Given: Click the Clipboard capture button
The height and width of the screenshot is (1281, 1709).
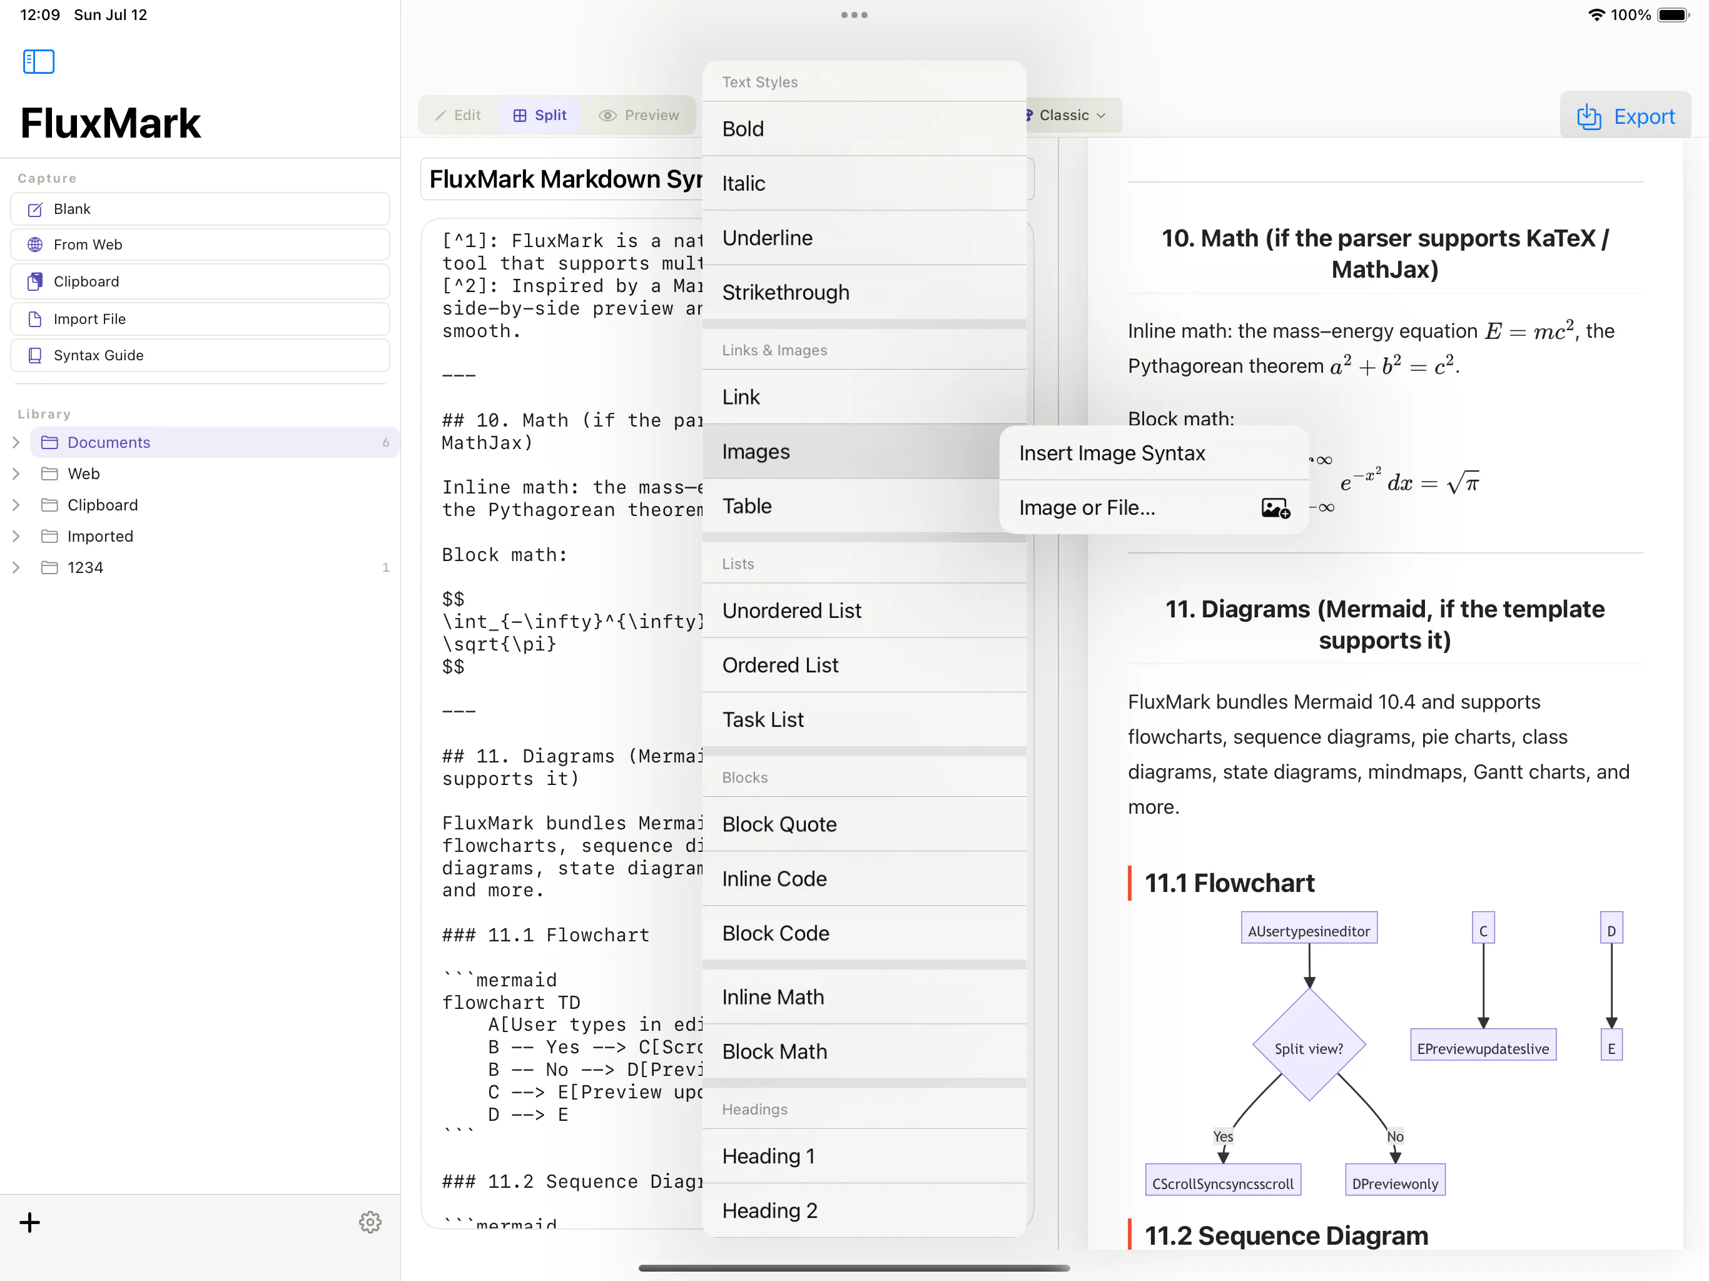Looking at the screenshot, I should coord(200,281).
